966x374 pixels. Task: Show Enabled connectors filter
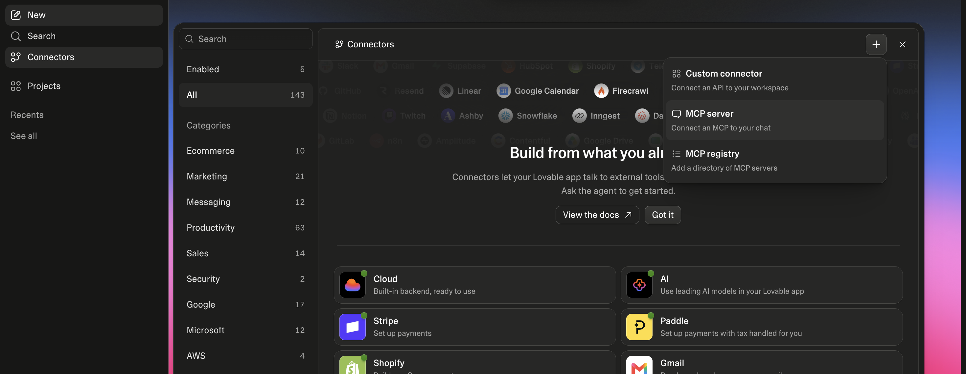tap(246, 69)
